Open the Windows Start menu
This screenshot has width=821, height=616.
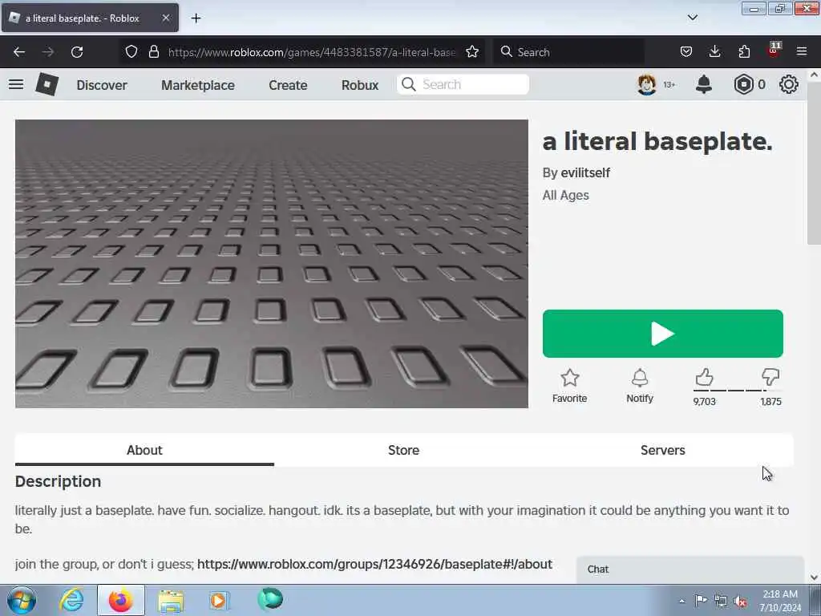coord(22,600)
